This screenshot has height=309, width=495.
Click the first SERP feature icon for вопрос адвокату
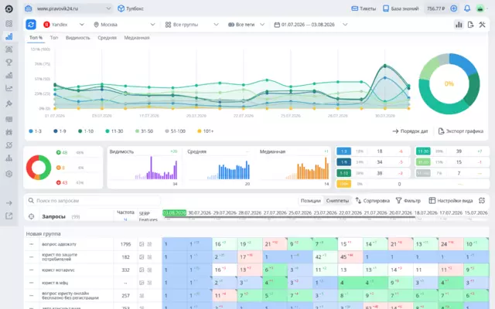(x=142, y=244)
